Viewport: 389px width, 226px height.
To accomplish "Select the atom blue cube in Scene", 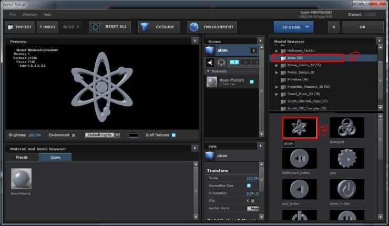I will click(210, 50).
